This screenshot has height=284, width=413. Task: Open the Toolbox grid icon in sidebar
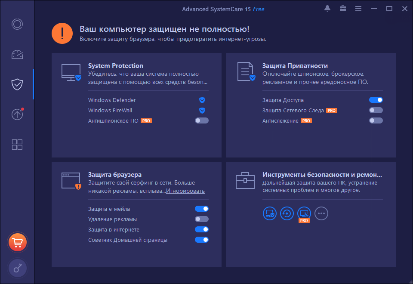(x=17, y=145)
